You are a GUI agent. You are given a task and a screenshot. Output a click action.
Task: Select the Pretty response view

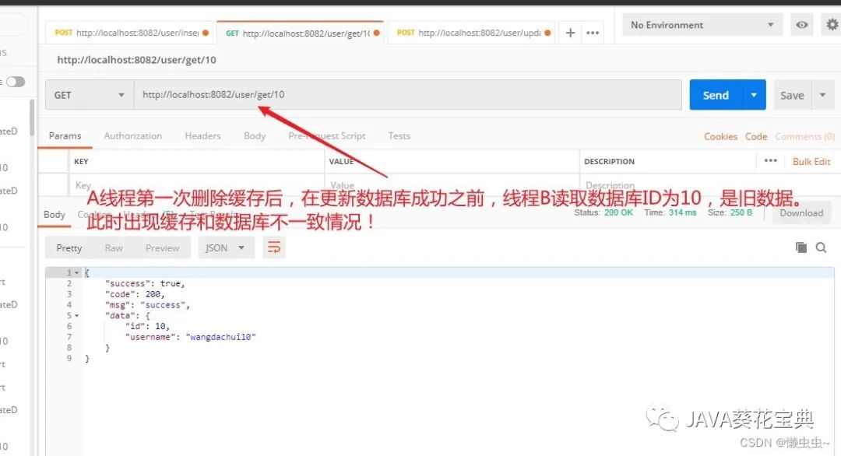(69, 247)
